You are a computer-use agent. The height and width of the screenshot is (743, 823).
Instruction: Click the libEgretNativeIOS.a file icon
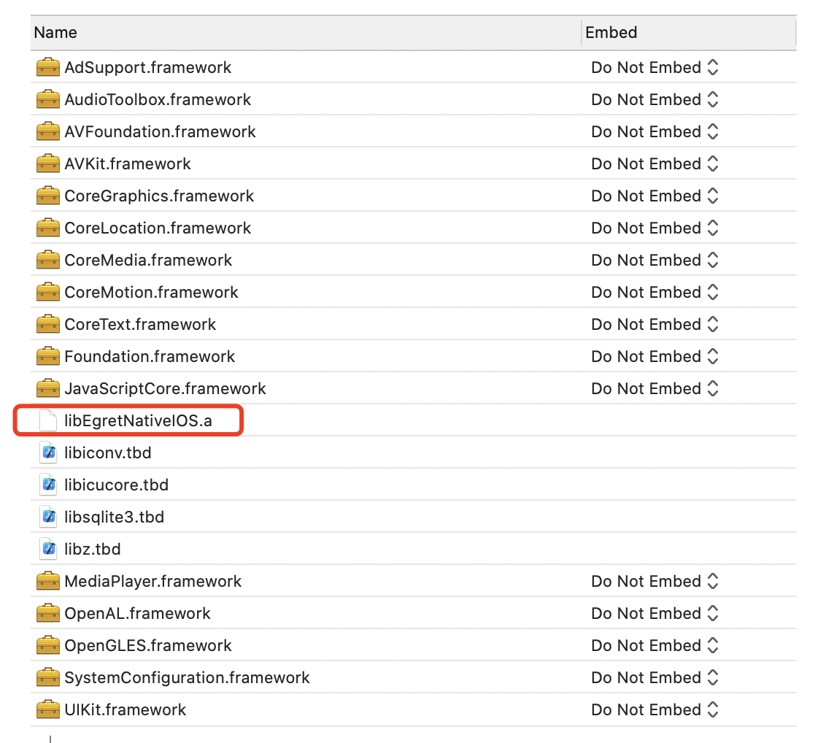tap(47, 421)
